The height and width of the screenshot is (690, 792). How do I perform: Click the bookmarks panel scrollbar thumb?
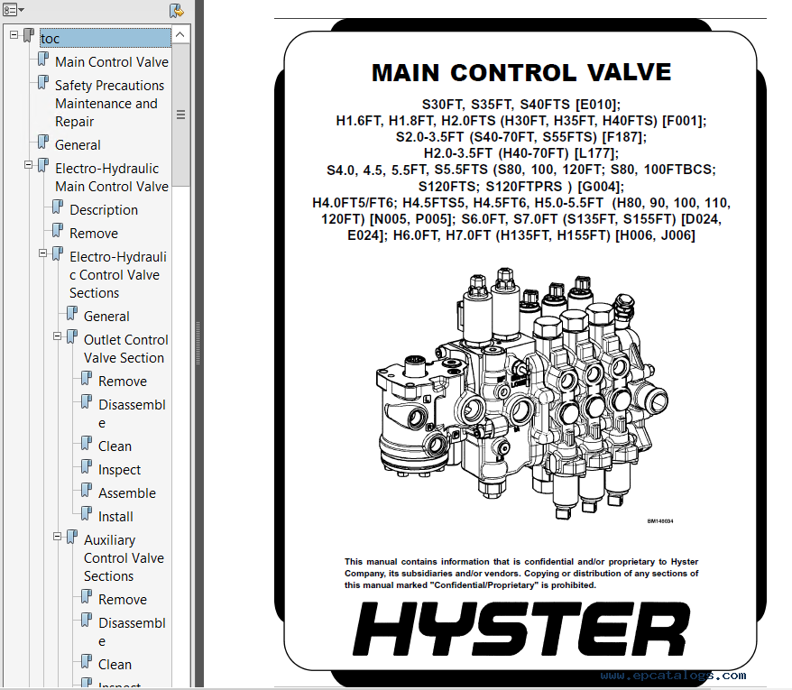(180, 115)
